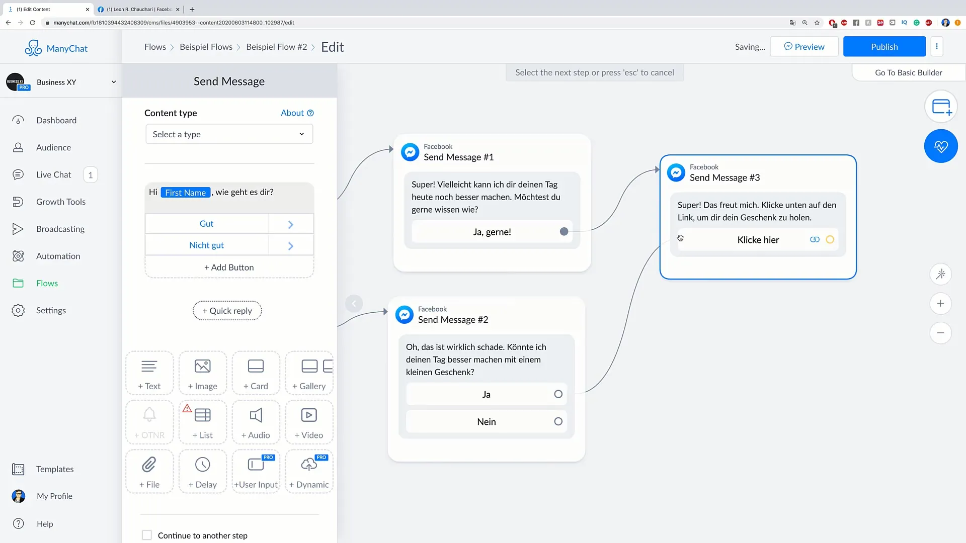Click the Growth Tools nav icon
The width and height of the screenshot is (966, 543).
(x=18, y=202)
